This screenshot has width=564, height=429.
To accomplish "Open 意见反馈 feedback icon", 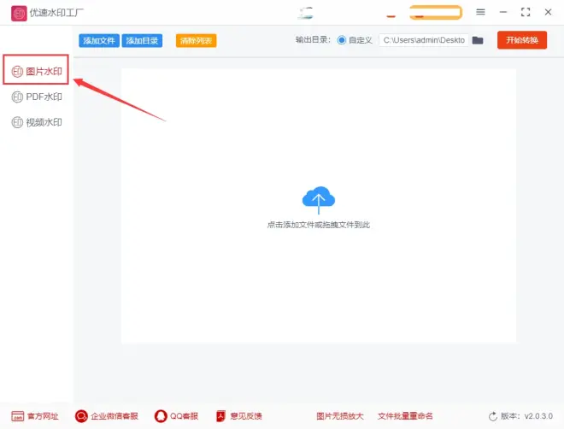I will (220, 416).
